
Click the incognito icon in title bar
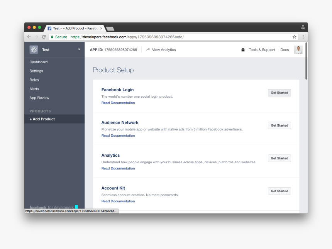pos(303,27)
